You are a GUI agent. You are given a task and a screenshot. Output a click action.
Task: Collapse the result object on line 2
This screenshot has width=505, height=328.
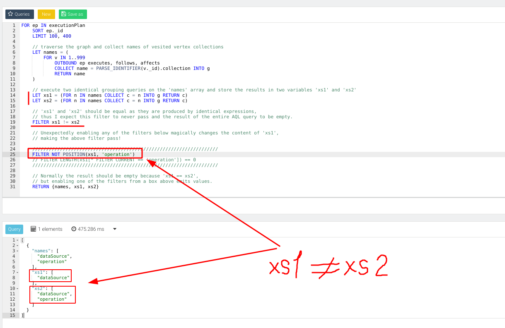tap(17, 245)
